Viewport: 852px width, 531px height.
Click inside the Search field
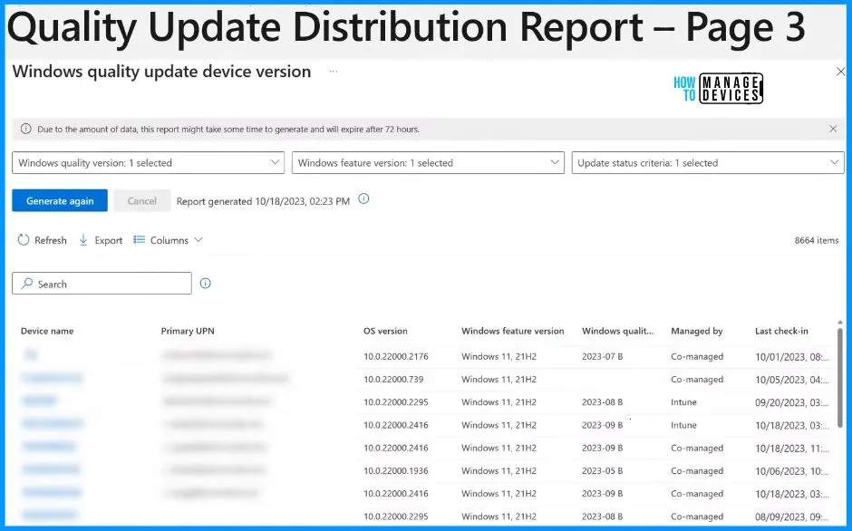click(x=102, y=283)
